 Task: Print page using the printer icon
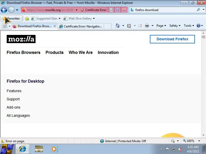click(x=147, y=26)
